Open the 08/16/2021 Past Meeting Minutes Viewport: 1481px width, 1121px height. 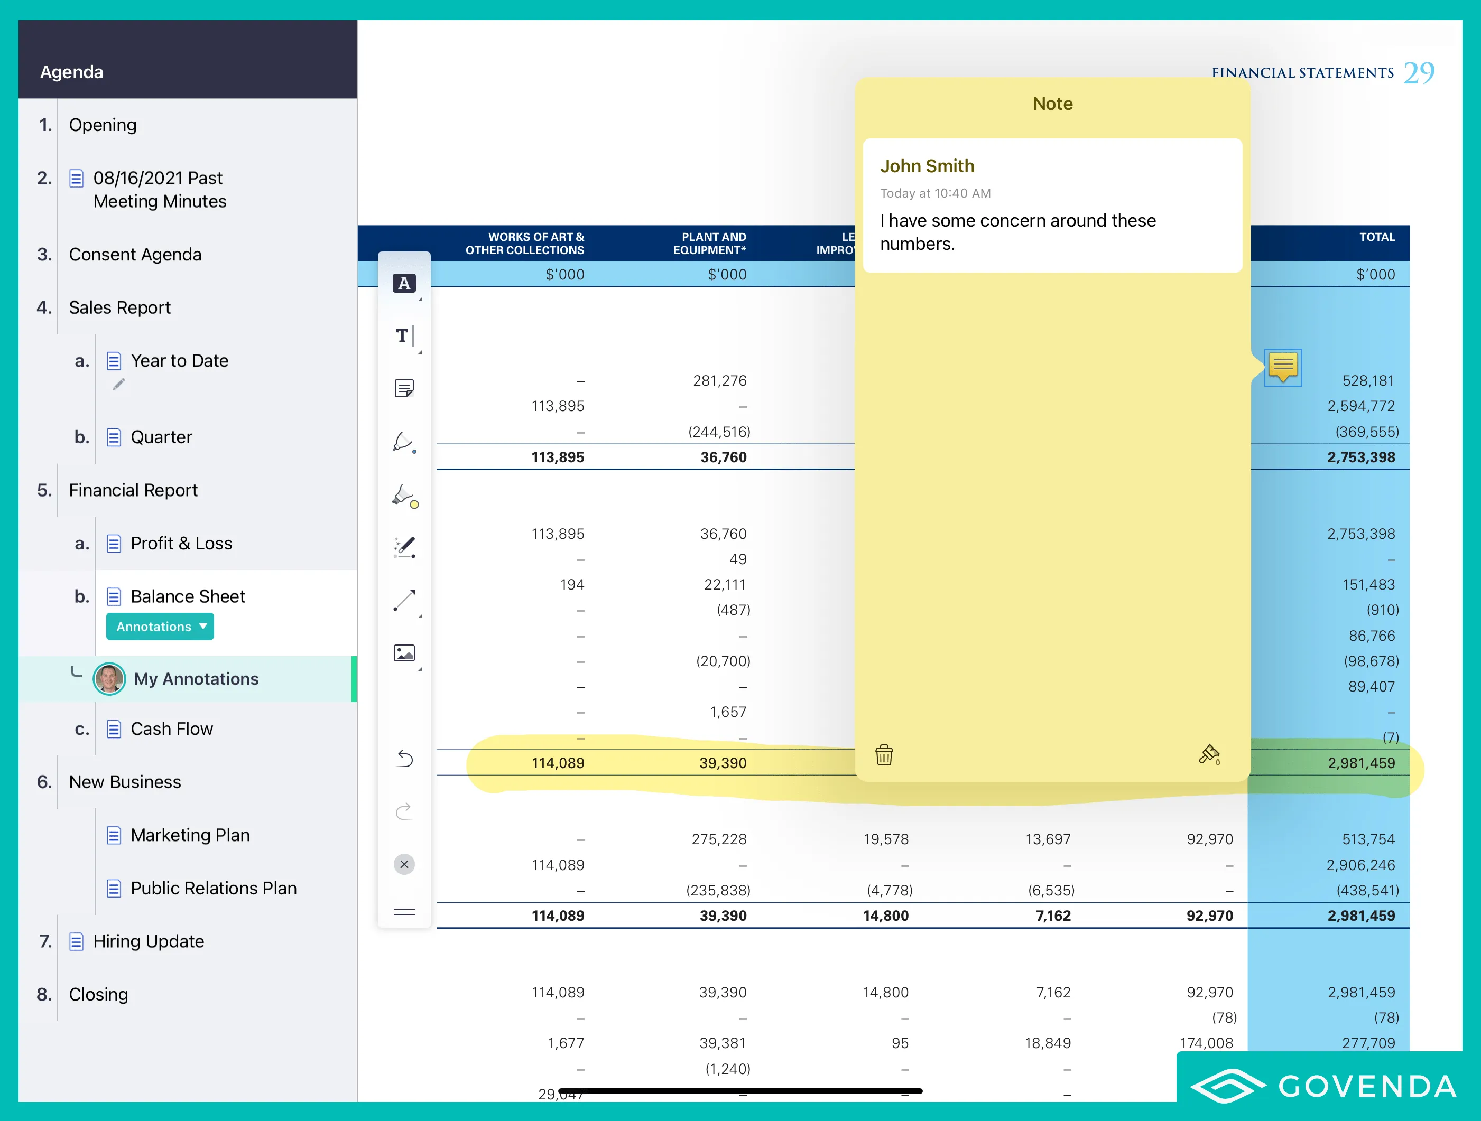tap(159, 190)
